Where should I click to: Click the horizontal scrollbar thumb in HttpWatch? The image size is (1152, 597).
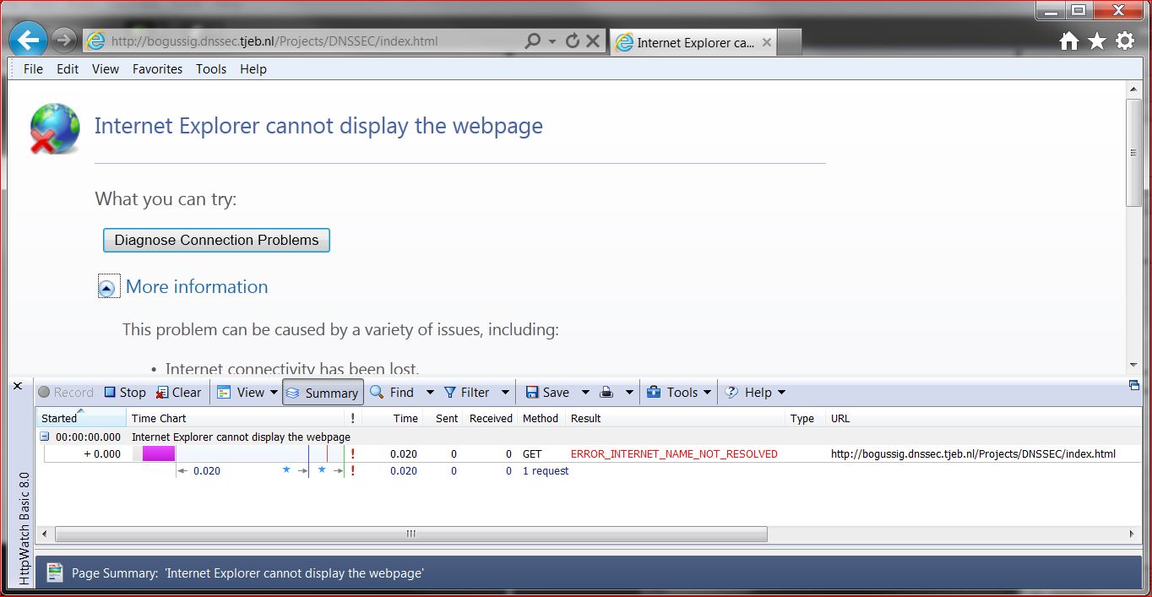(411, 534)
